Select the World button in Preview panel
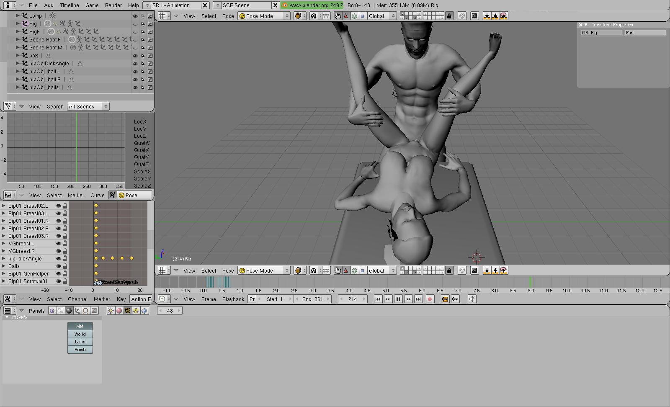Viewport: 670px width, 407px height. click(x=80, y=334)
